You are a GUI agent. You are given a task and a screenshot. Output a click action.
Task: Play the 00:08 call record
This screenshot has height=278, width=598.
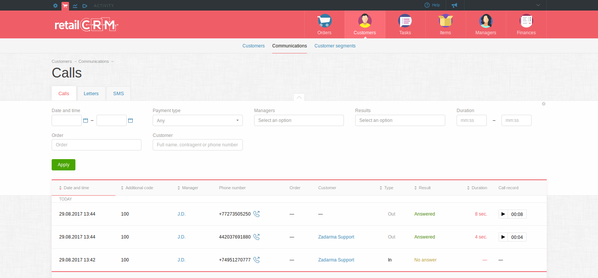pos(503,214)
